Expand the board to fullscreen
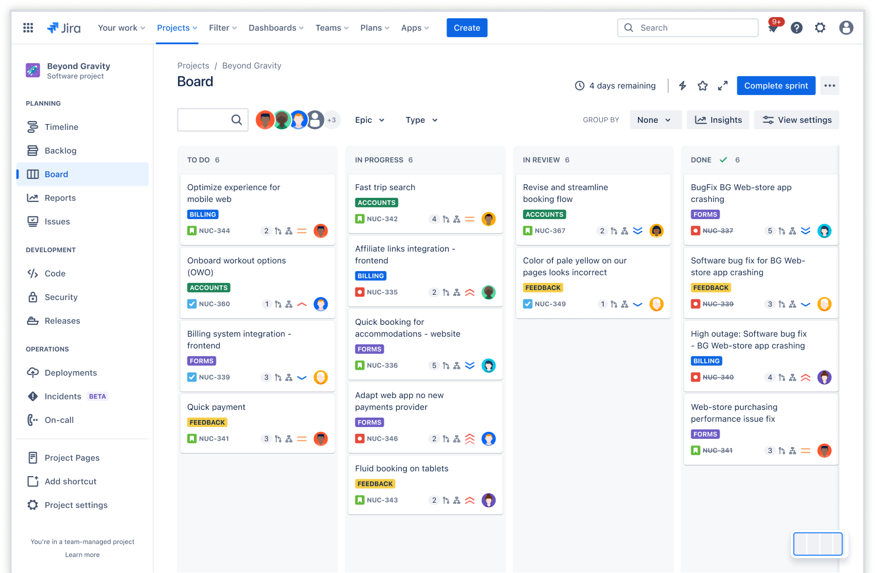Viewport: 875px width, 573px height. (x=722, y=86)
